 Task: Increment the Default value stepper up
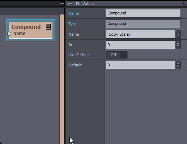178,63
